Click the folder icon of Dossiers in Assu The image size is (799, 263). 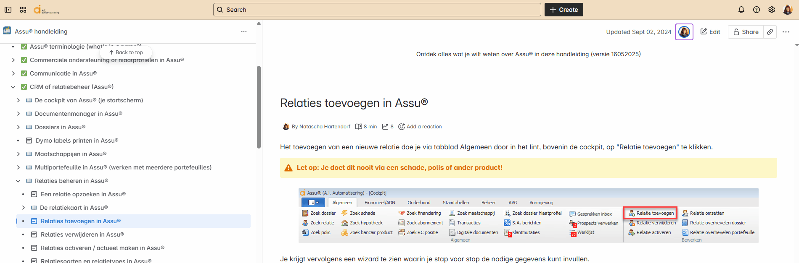29,127
